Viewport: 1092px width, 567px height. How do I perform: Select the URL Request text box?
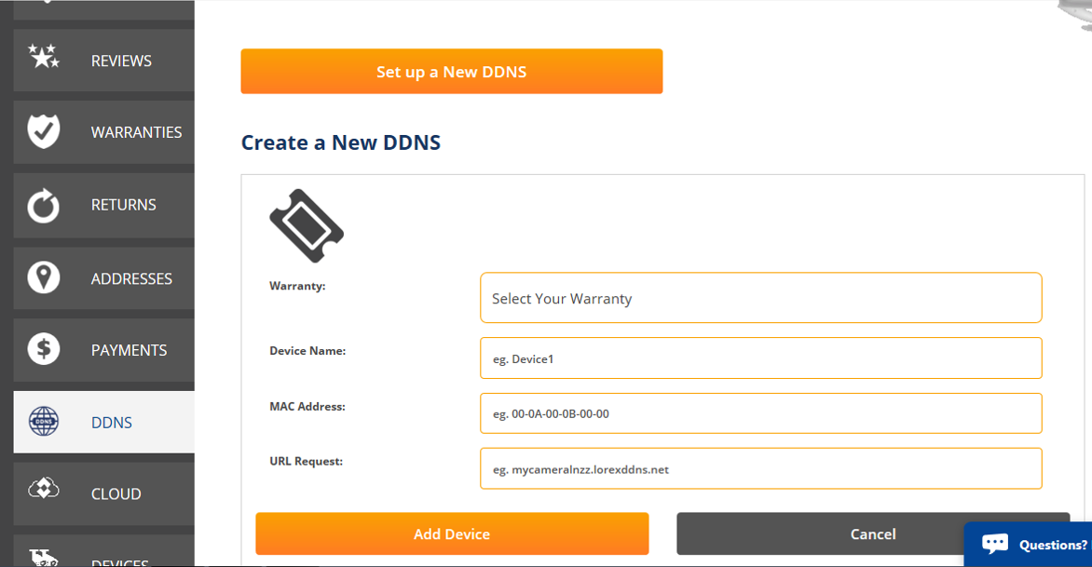click(760, 469)
